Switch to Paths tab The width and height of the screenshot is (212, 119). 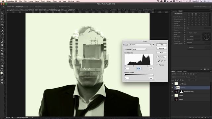pos(185,71)
